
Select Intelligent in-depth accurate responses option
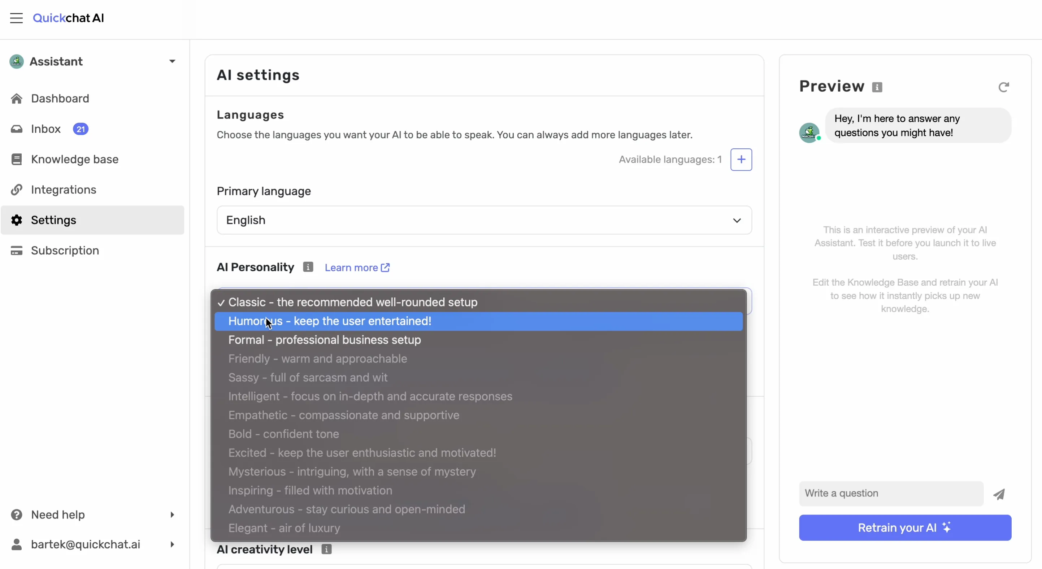[478, 396]
